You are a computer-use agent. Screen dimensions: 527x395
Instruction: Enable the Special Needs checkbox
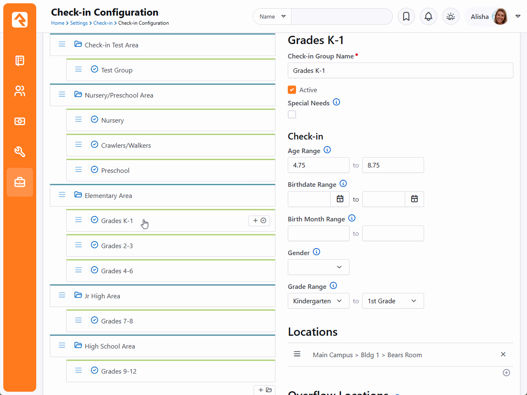(292, 114)
